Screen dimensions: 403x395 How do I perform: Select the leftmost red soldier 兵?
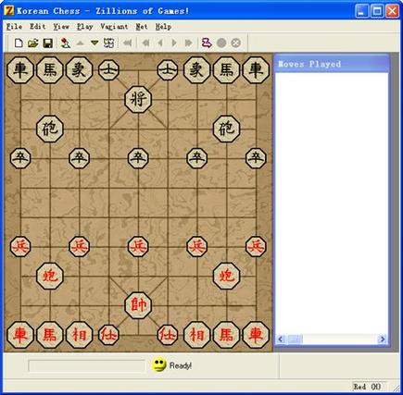(x=20, y=247)
